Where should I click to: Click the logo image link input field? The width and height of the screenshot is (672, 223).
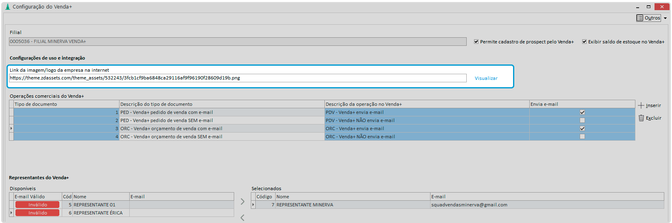237,78
